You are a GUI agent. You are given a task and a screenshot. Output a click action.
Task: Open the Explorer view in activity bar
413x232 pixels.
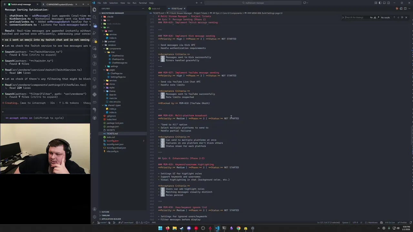click(94, 9)
